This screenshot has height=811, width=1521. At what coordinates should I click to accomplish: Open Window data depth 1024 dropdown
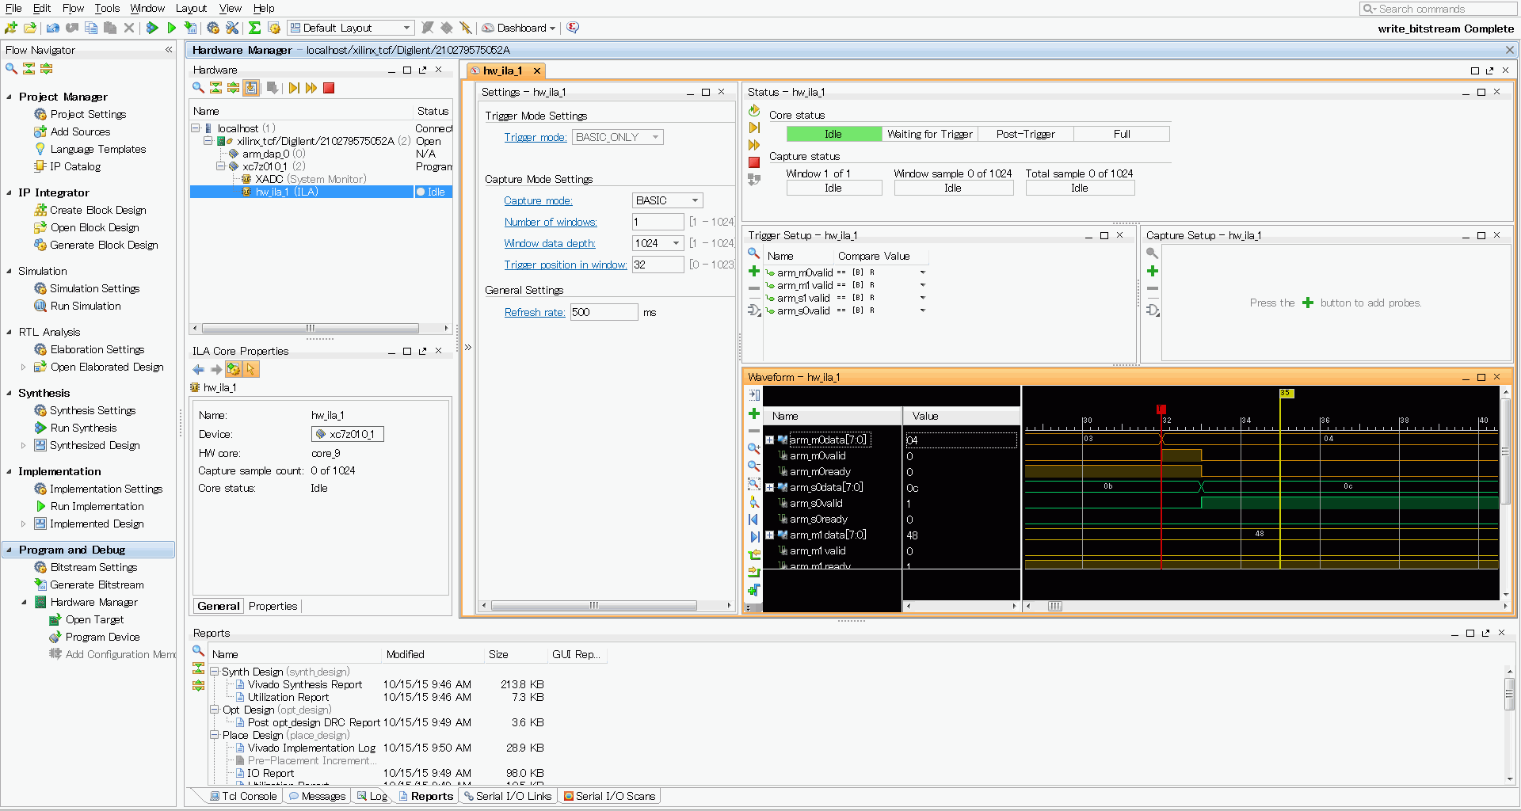[658, 243]
